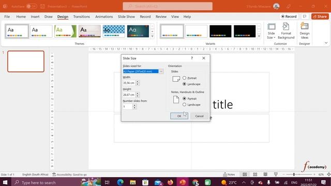Open the Comments pane icon
Screen dimensions: 331x186
click(305, 17)
